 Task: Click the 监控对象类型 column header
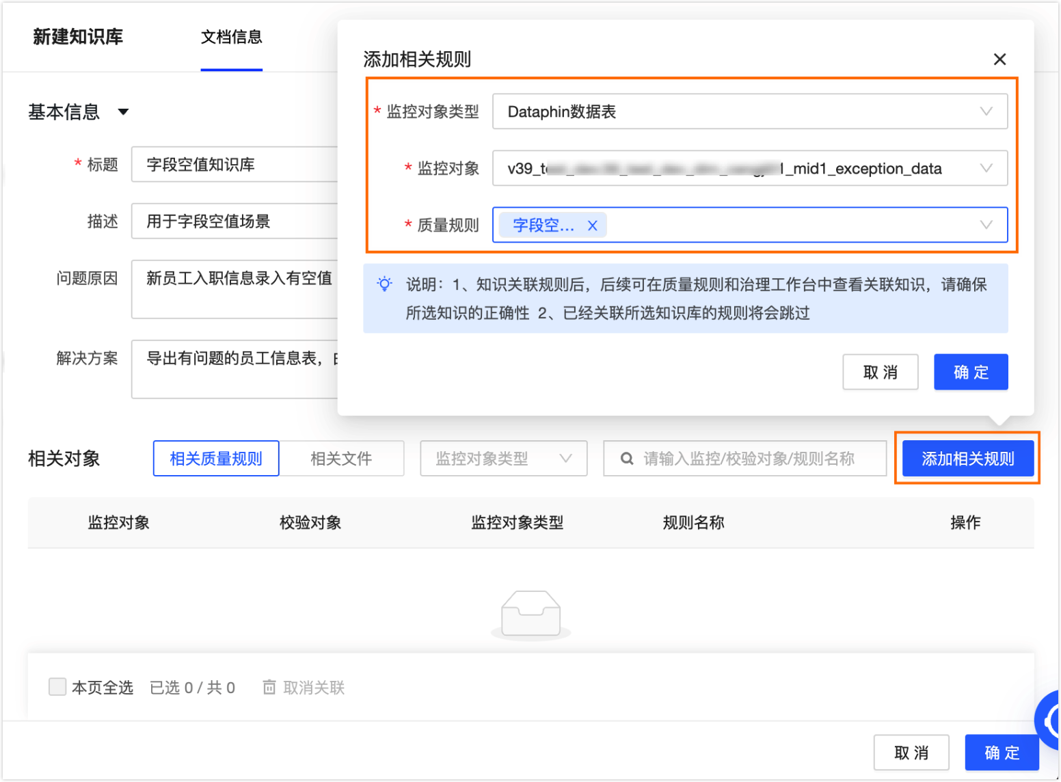pyautogui.click(x=518, y=523)
